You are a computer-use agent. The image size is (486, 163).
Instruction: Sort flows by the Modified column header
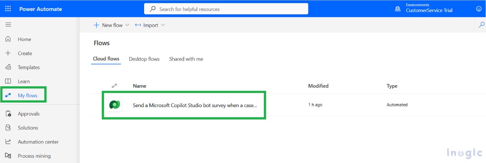[318, 86]
